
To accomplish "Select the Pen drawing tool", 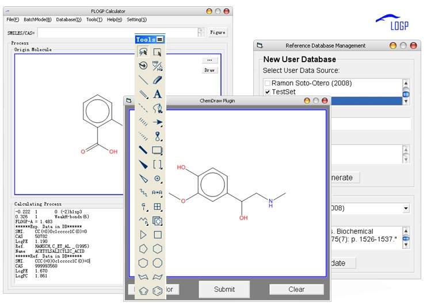I will tap(158, 108).
